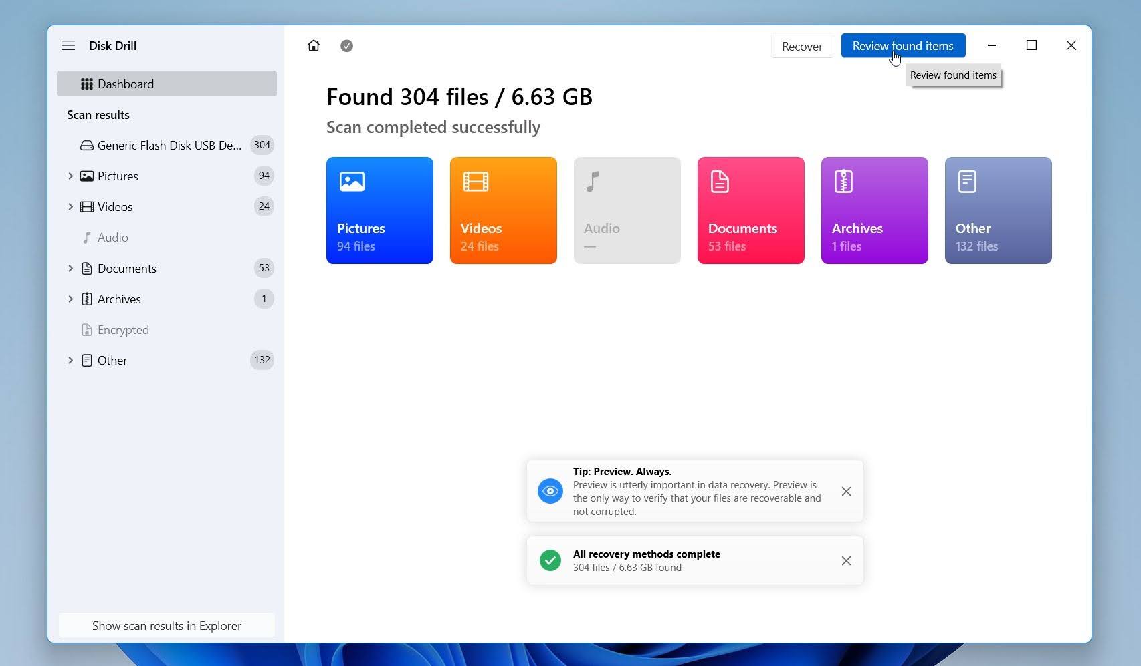Select Documents in scan results sidebar
The width and height of the screenshot is (1141, 666).
(x=167, y=268)
